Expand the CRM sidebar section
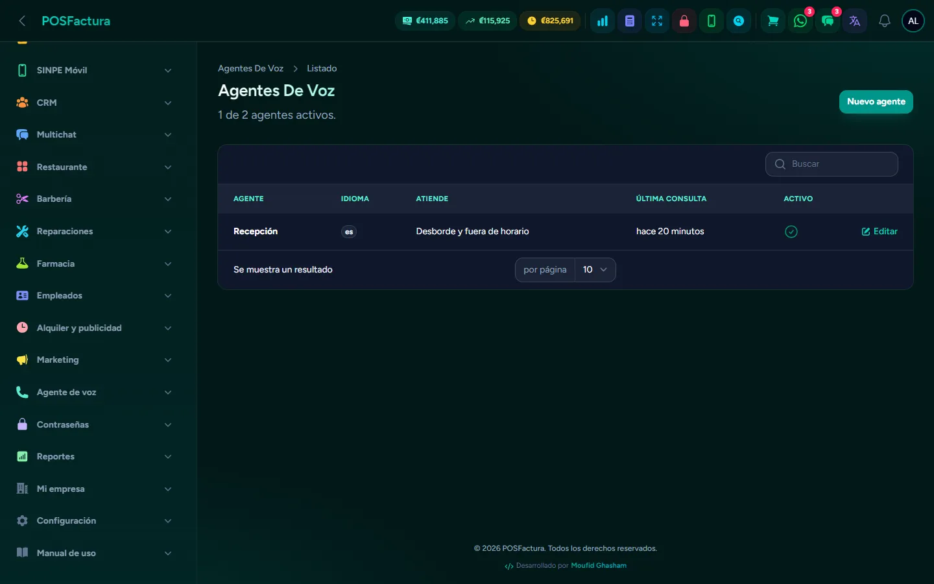The image size is (934, 584). (94, 103)
